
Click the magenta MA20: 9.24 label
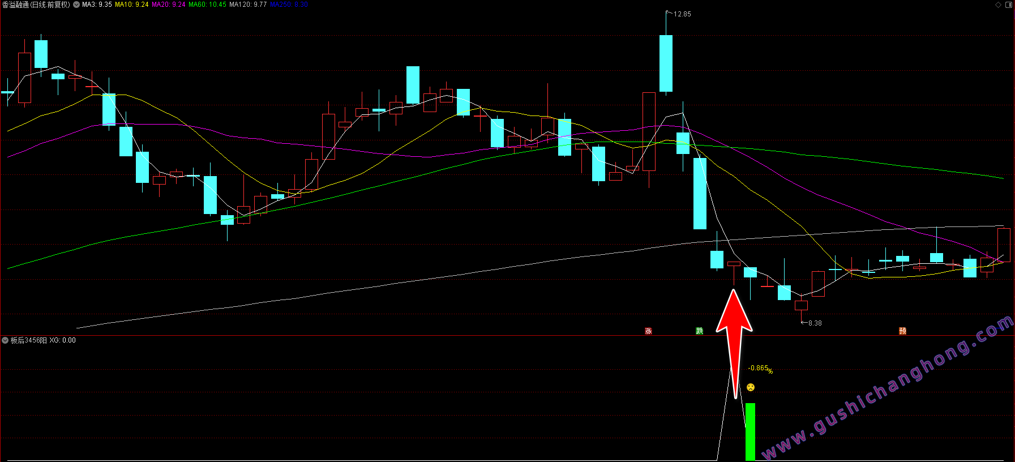[169, 5]
